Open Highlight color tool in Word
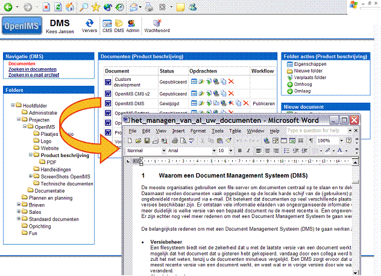381x276 pixels. (x=327, y=150)
